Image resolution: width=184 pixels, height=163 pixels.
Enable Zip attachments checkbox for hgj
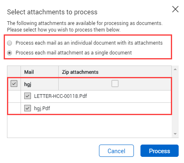[115, 84]
